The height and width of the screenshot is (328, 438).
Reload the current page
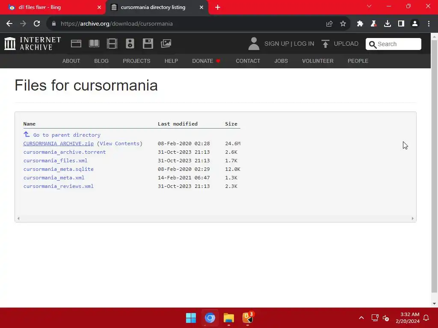[x=37, y=24]
